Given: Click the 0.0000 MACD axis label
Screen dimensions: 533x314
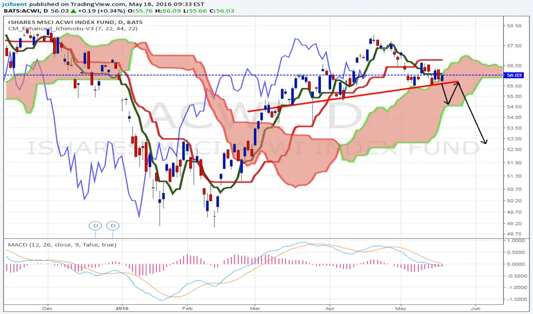Looking at the screenshot, I should (x=516, y=264).
